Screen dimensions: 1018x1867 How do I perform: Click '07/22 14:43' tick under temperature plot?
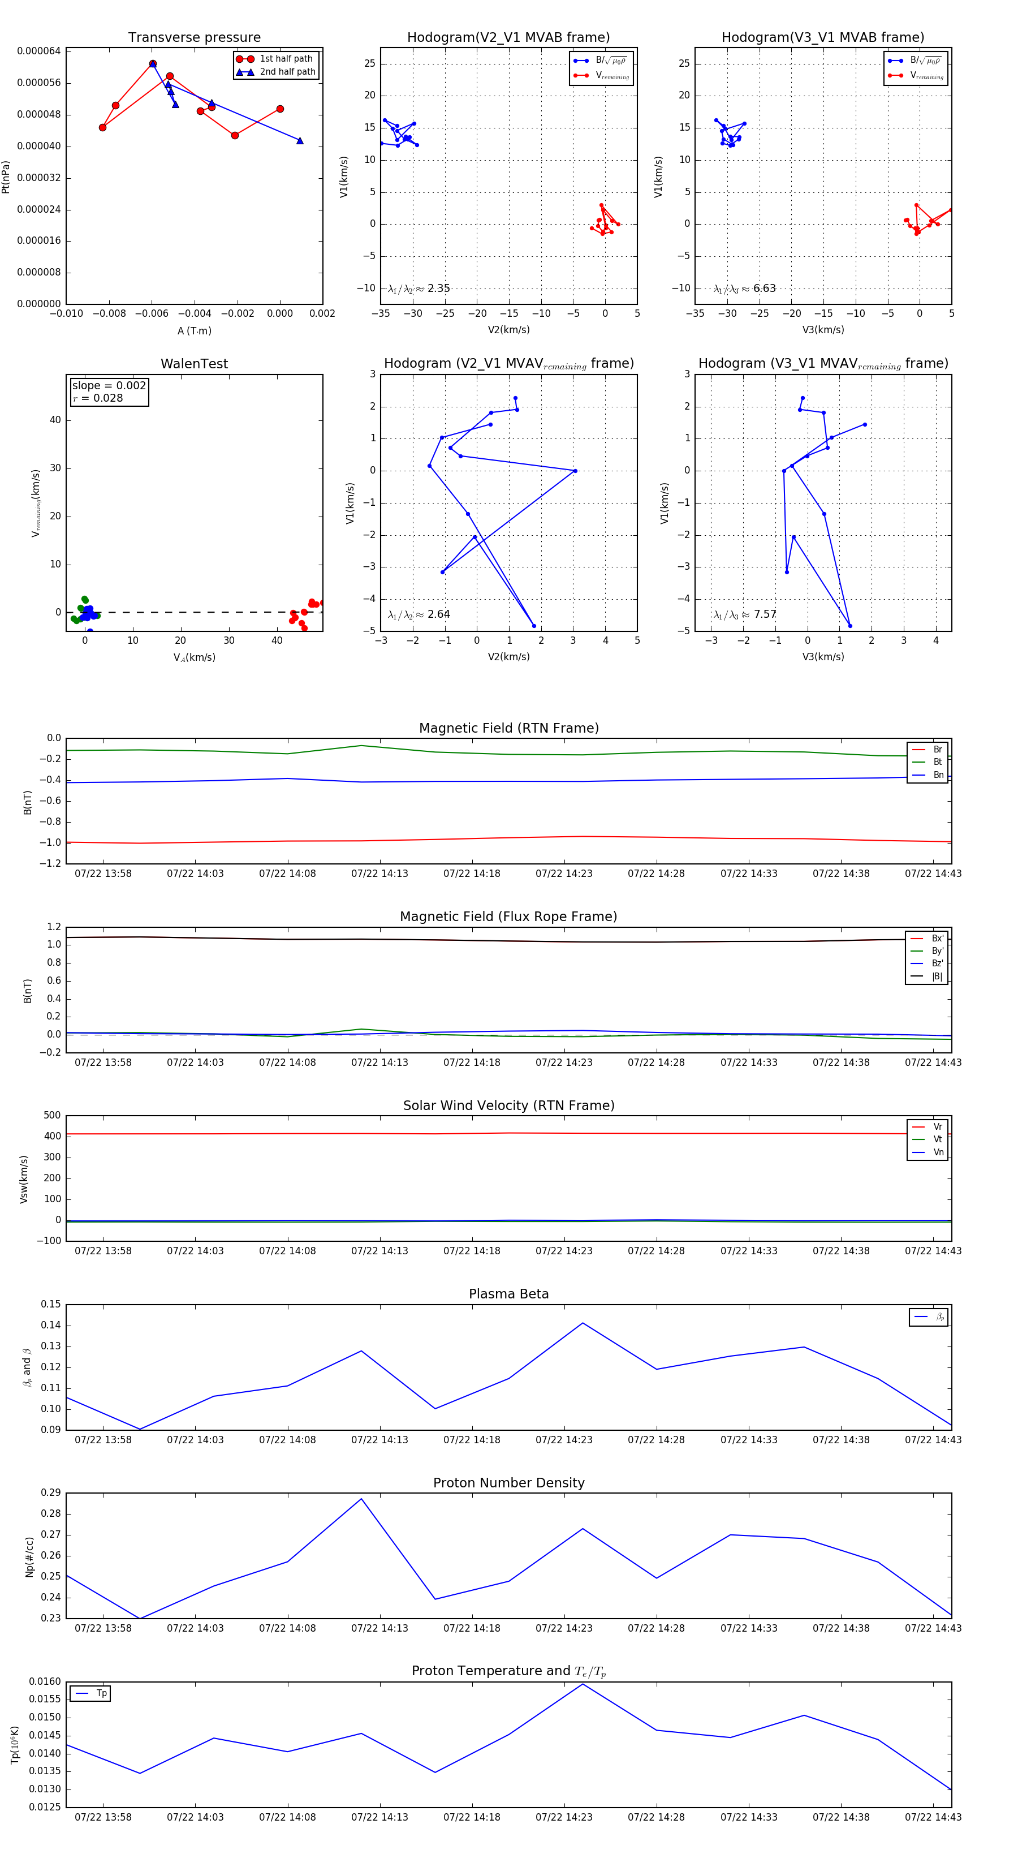[933, 1817]
